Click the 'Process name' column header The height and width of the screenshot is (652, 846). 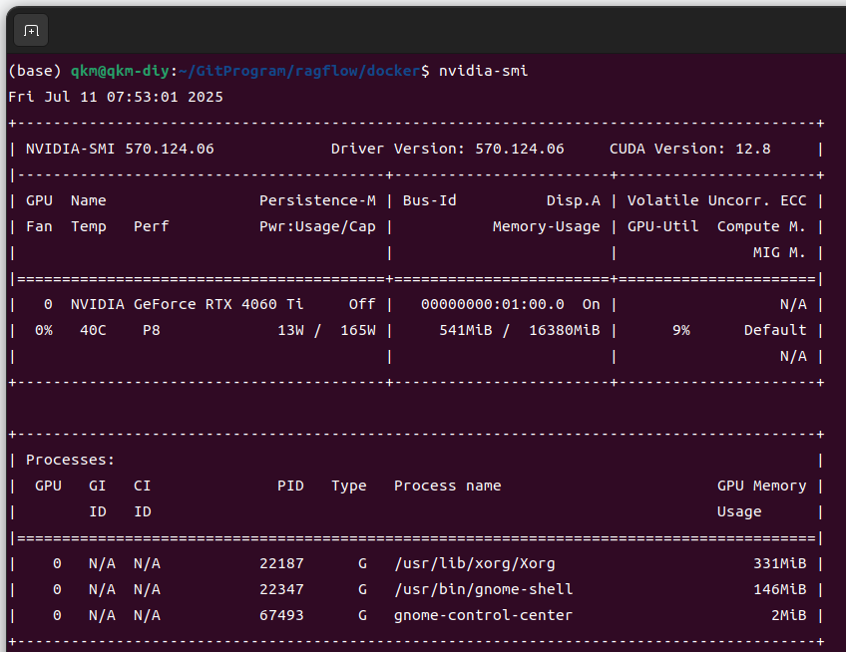pyautogui.click(x=447, y=487)
